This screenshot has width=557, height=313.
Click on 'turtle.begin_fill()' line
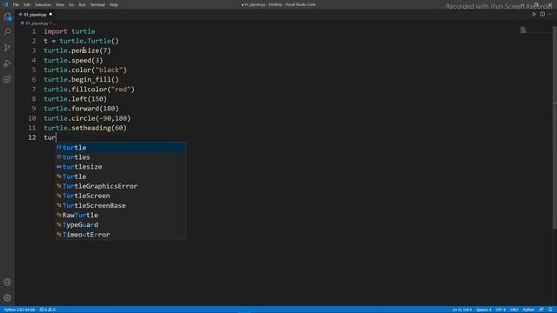coord(81,79)
